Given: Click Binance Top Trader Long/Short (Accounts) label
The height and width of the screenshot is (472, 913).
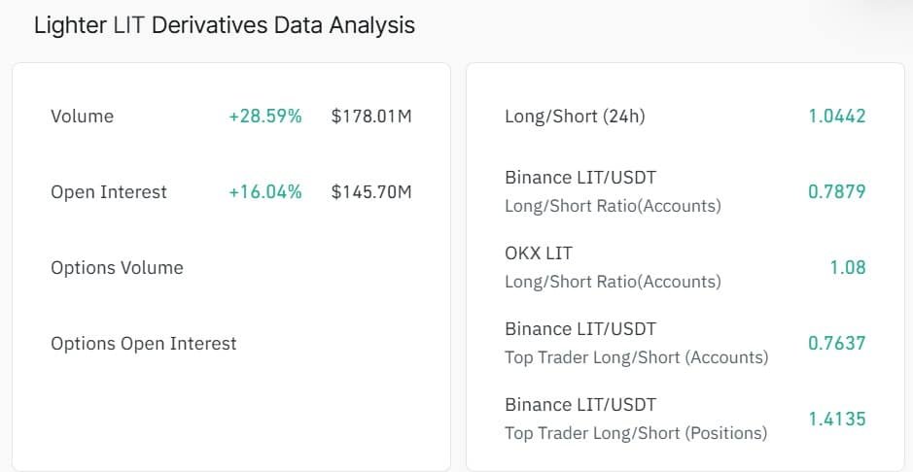Looking at the screenshot, I should (x=636, y=343).
